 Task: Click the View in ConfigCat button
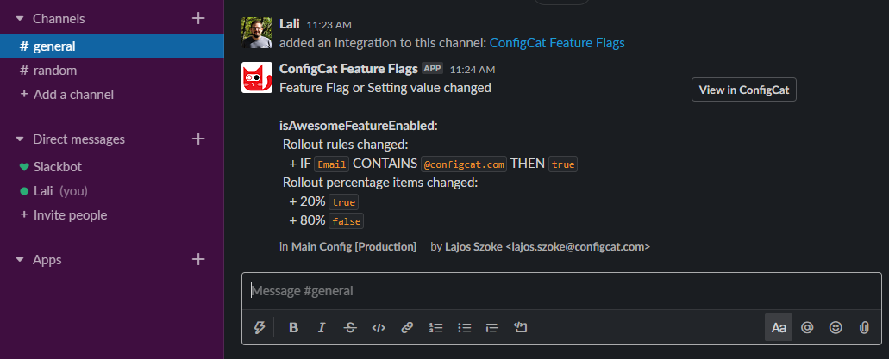coord(744,90)
